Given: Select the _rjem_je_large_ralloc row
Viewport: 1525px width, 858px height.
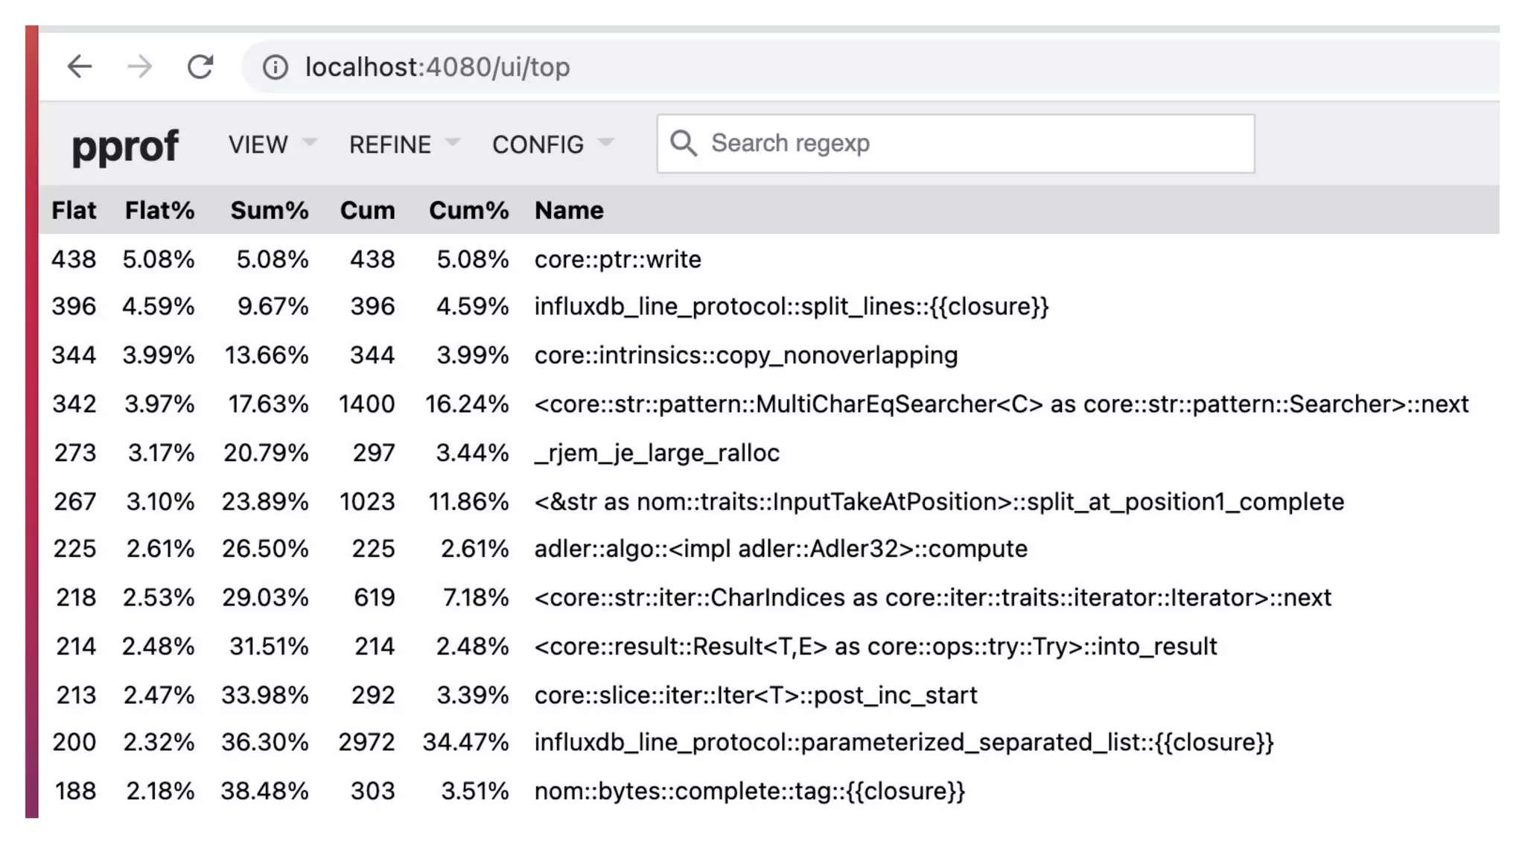Looking at the screenshot, I should point(657,453).
